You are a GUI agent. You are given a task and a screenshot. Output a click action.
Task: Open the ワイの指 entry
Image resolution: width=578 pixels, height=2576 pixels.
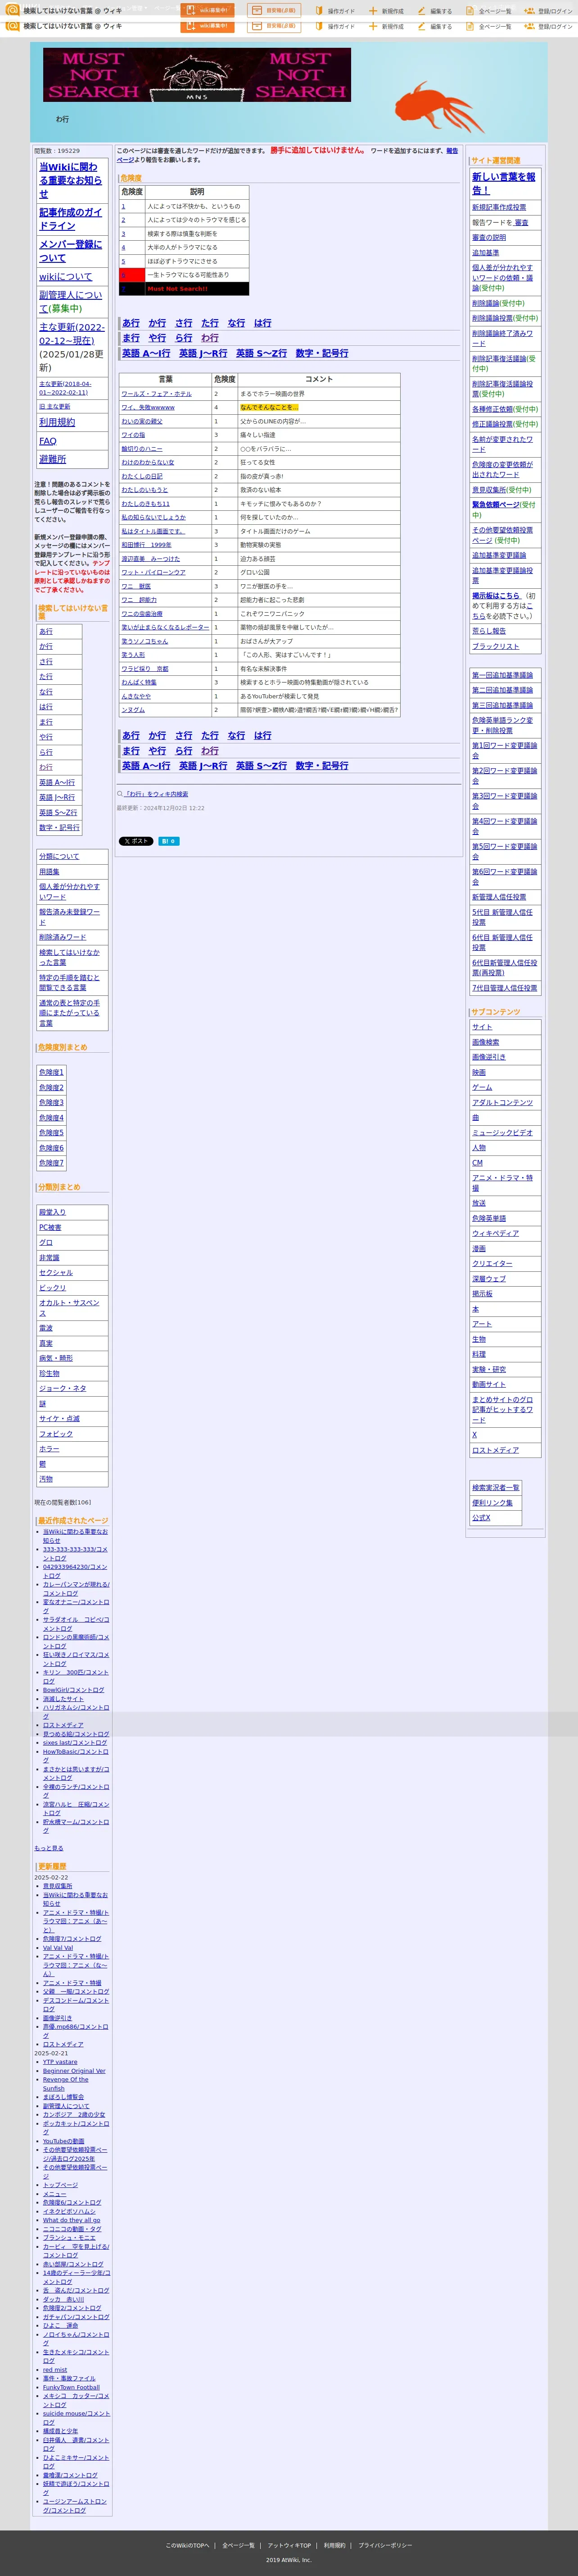(133, 435)
